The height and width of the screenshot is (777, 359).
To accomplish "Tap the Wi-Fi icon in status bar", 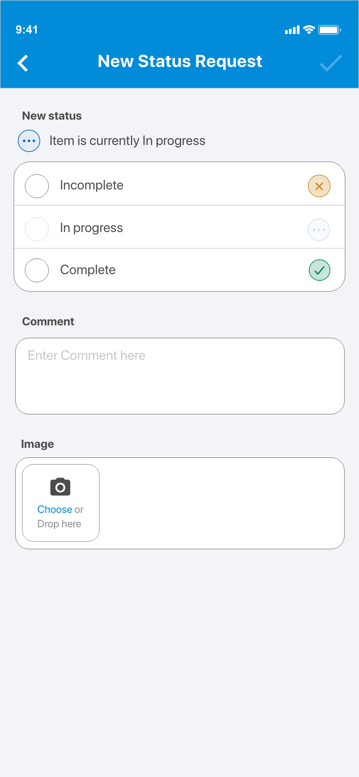I will (309, 30).
